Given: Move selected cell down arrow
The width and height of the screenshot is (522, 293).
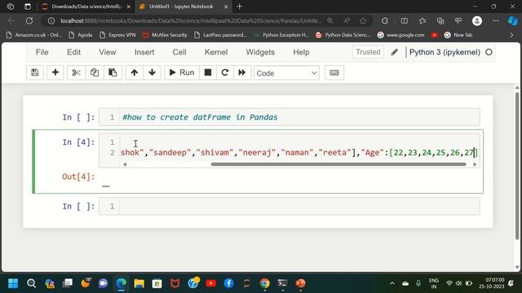Looking at the screenshot, I should pos(153,72).
